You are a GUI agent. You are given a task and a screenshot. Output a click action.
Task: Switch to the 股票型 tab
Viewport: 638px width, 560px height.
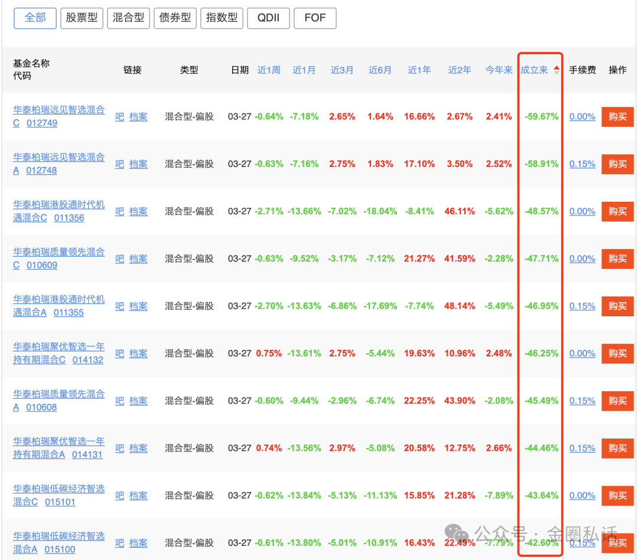(x=82, y=18)
